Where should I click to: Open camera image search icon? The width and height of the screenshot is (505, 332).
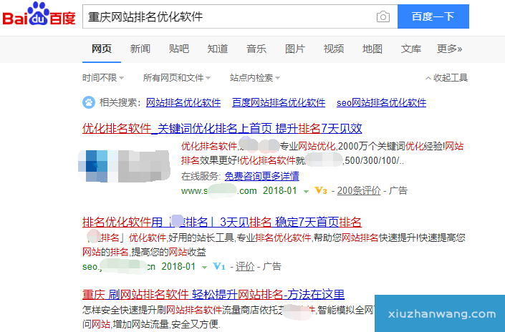[383, 16]
